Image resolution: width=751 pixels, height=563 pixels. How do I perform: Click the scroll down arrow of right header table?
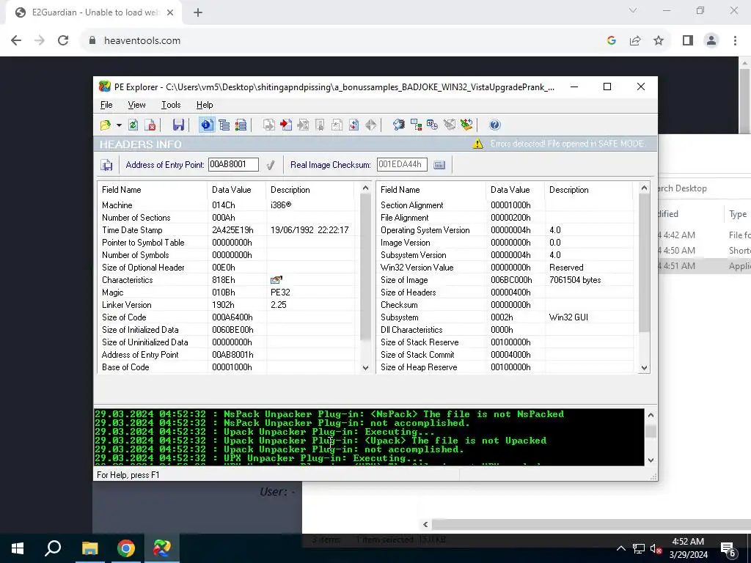[x=644, y=368]
